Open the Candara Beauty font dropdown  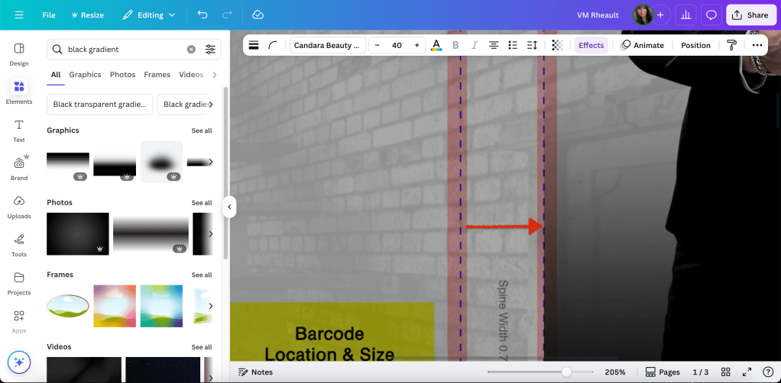coord(326,45)
